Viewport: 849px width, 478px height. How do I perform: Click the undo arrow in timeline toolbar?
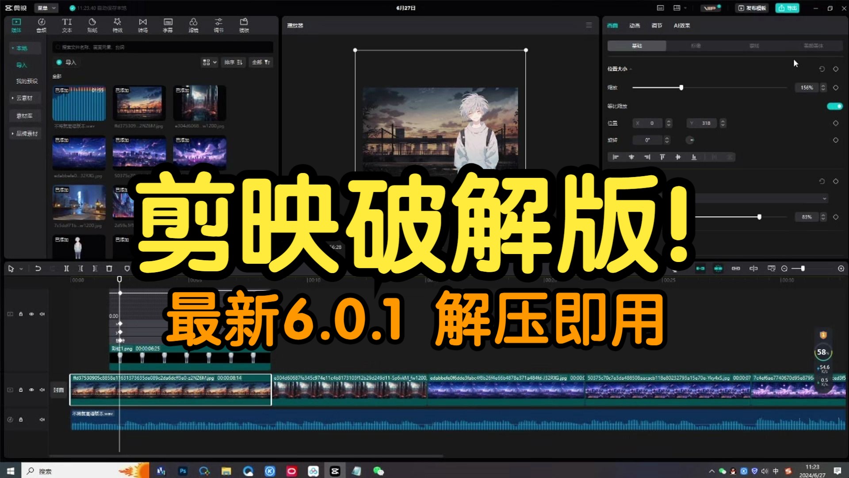click(x=38, y=268)
